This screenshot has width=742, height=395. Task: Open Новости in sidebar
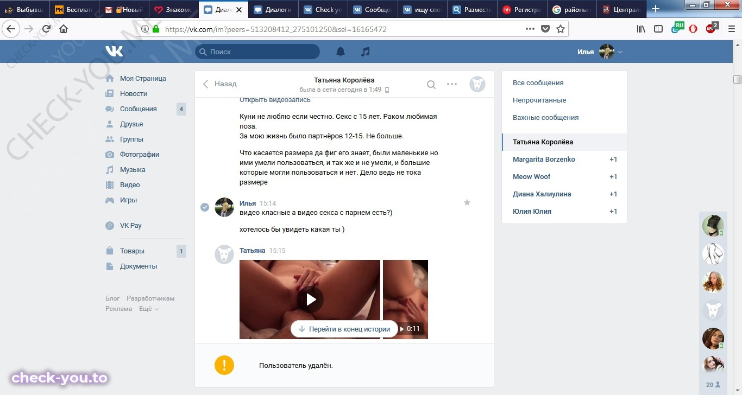tap(134, 94)
